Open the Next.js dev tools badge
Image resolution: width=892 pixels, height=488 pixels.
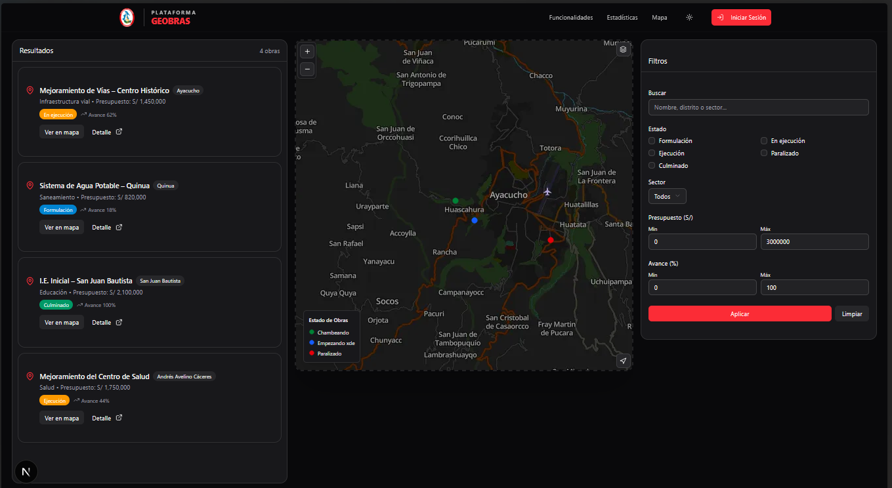coord(26,472)
